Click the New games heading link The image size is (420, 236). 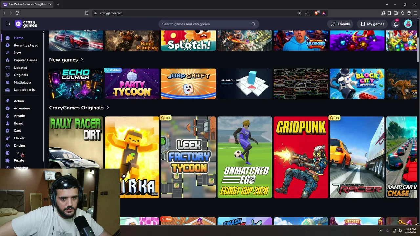point(63,60)
